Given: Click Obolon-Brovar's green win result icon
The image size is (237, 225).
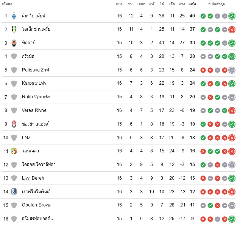Looking at the screenshot, I should (x=210, y=205).
